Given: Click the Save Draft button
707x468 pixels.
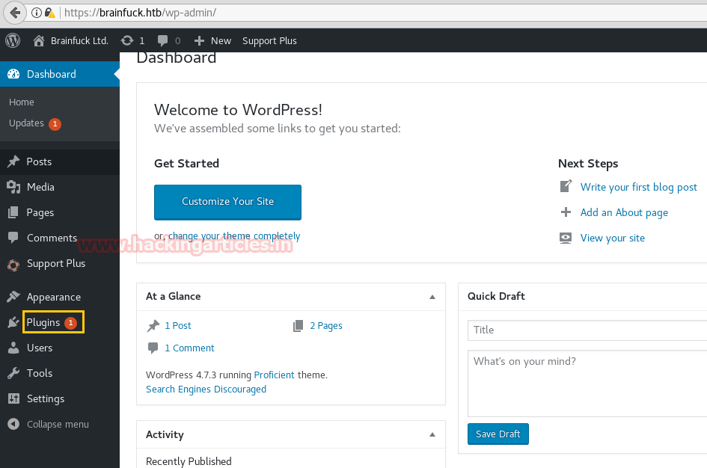Looking at the screenshot, I should (498, 434).
